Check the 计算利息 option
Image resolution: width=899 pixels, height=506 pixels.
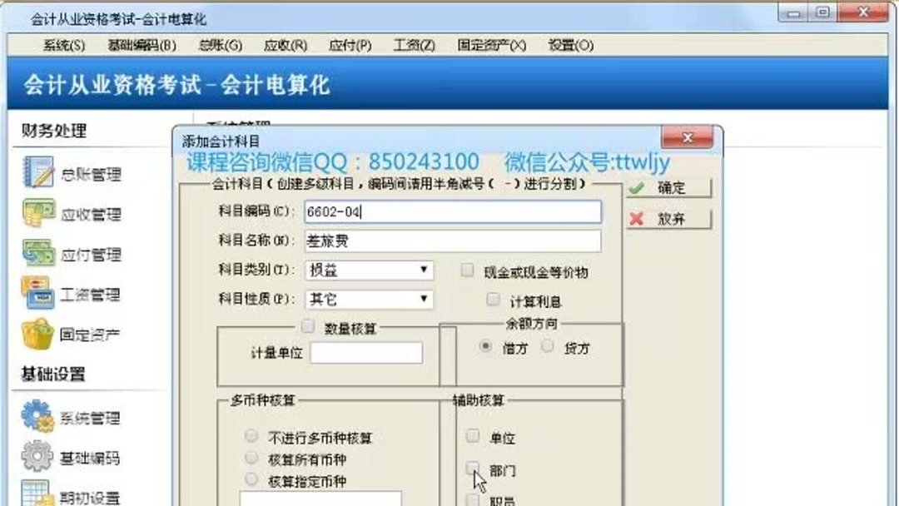(x=493, y=300)
